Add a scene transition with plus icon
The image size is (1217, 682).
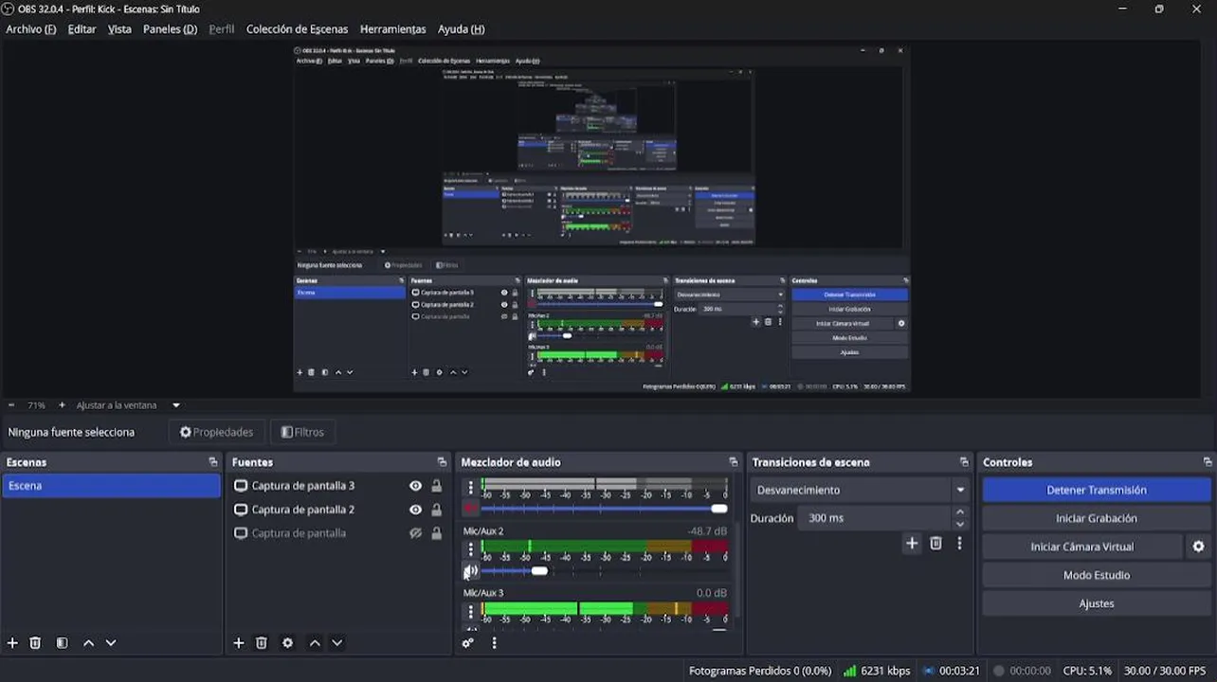[912, 543]
